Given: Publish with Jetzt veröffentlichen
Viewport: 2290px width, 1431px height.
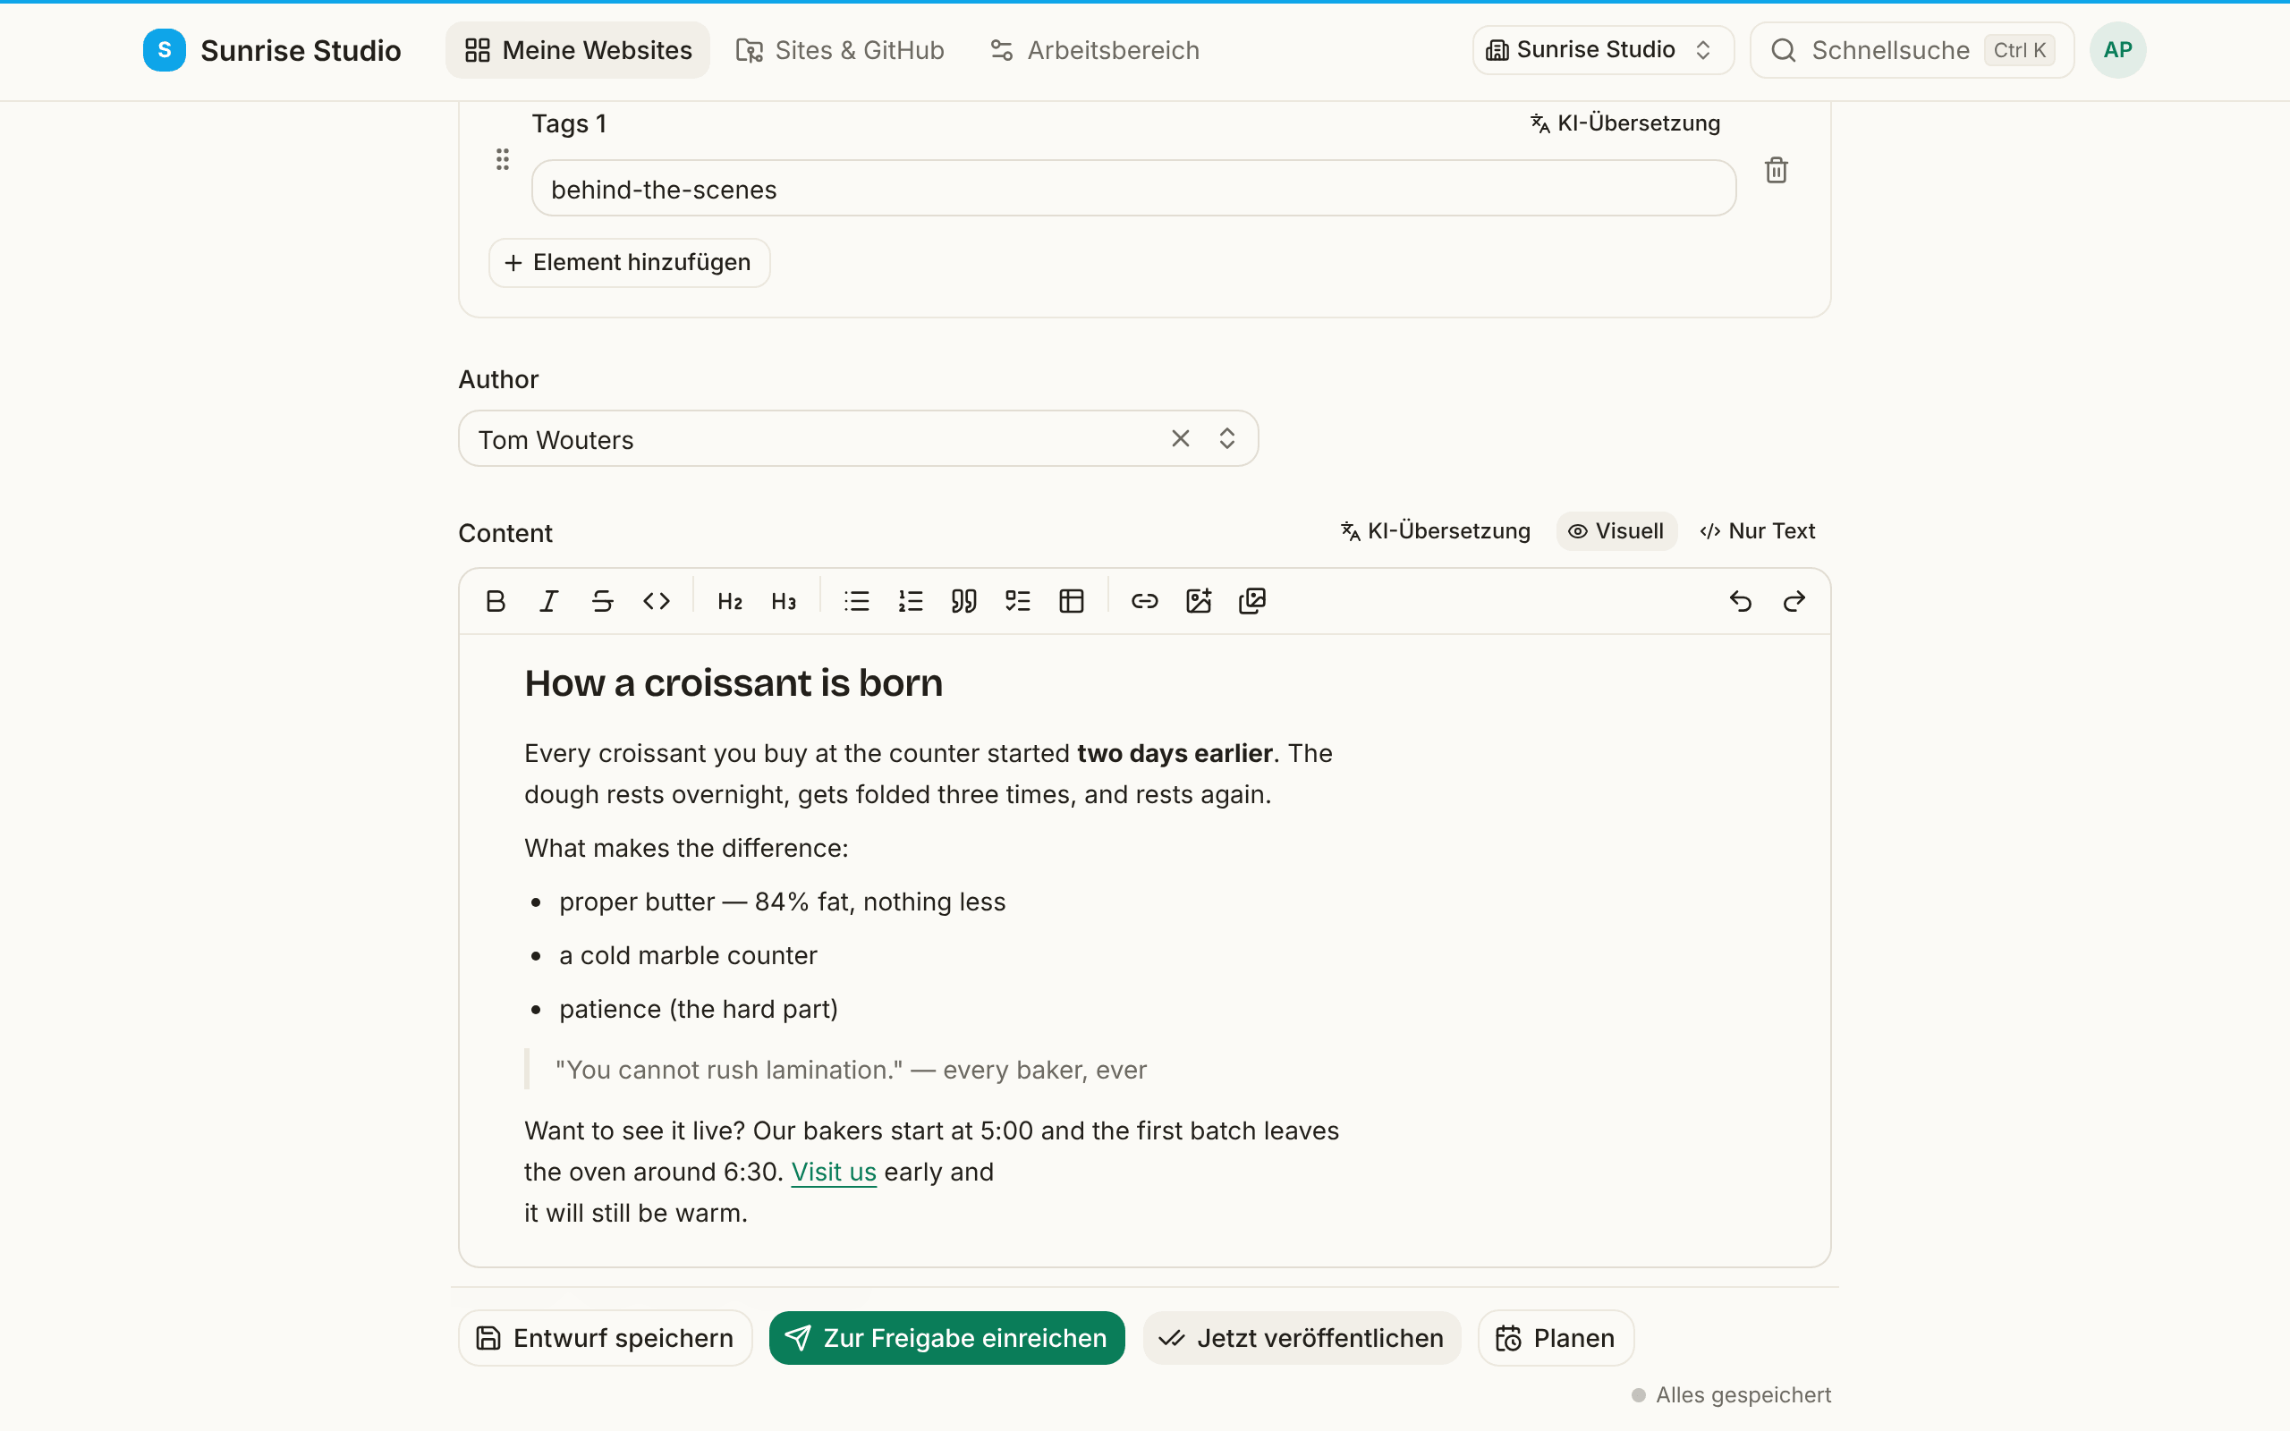Looking at the screenshot, I should pos(1302,1337).
